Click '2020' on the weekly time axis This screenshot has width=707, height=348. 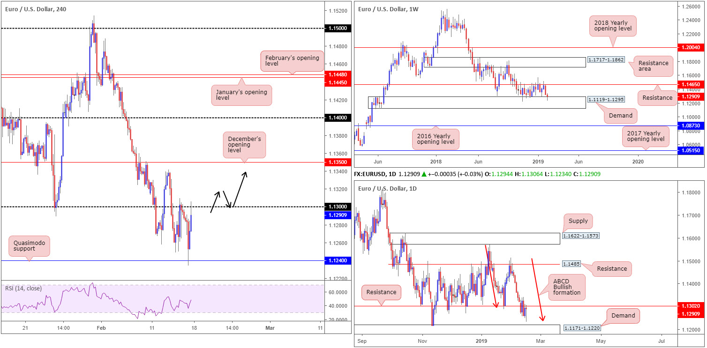(638, 161)
